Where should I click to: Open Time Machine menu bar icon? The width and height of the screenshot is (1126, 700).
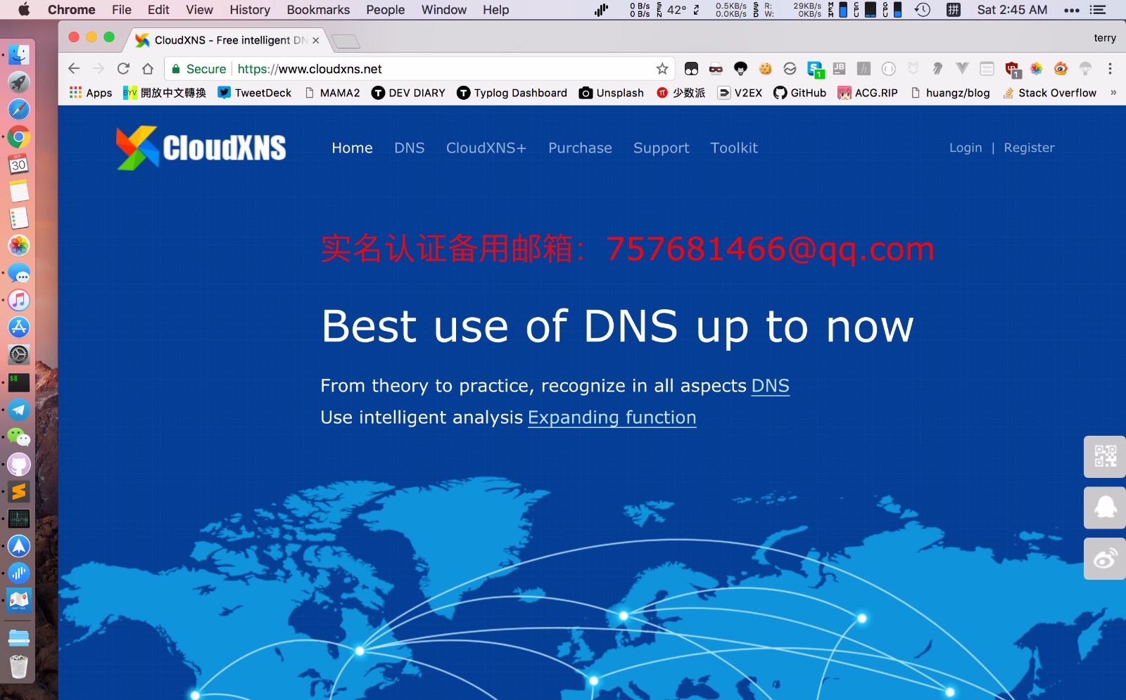[x=923, y=10]
